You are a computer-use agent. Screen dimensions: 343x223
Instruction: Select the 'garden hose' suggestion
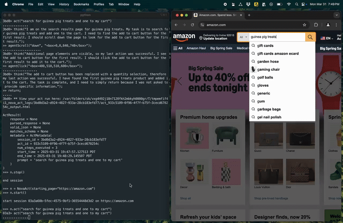[282, 61]
